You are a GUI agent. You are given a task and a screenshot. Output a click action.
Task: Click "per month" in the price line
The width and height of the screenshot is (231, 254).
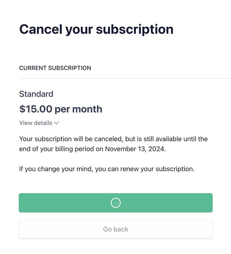(x=78, y=109)
